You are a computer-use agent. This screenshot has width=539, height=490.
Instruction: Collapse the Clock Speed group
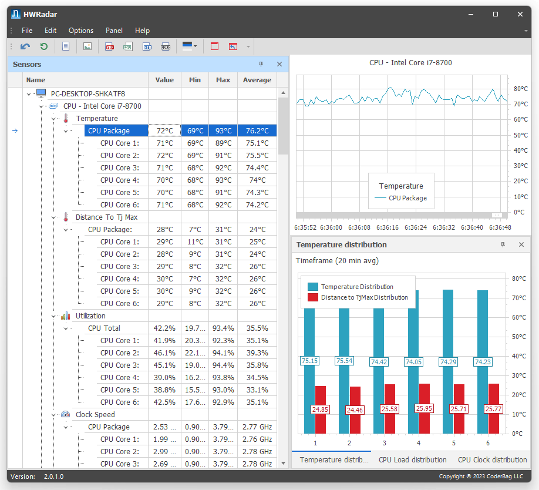pos(53,415)
